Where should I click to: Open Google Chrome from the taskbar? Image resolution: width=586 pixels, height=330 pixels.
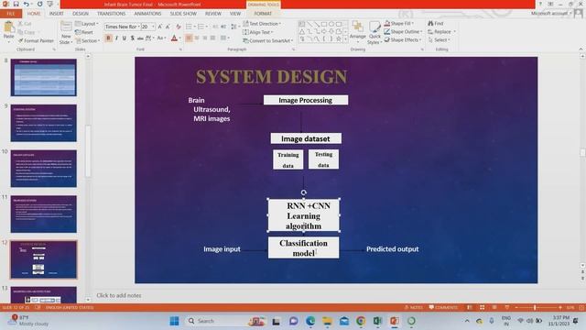pos(361,321)
